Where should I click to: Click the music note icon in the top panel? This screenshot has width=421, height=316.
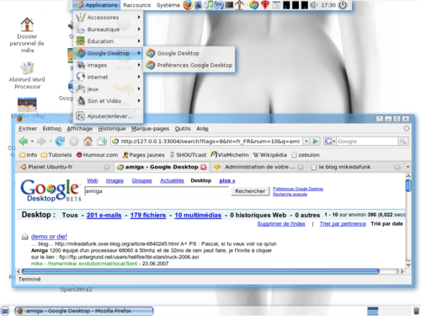(208, 5)
